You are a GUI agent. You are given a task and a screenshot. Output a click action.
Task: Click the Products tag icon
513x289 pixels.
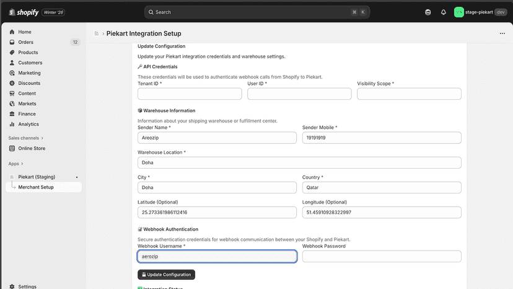pos(12,53)
